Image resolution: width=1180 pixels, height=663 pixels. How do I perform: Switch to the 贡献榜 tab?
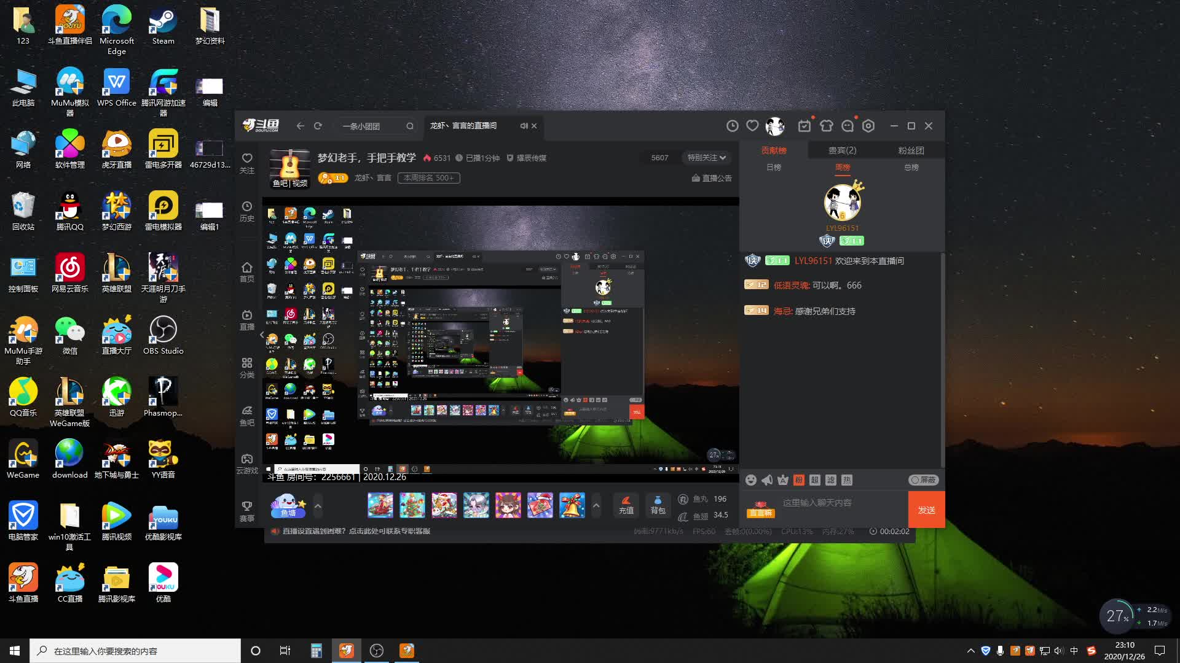click(x=774, y=150)
